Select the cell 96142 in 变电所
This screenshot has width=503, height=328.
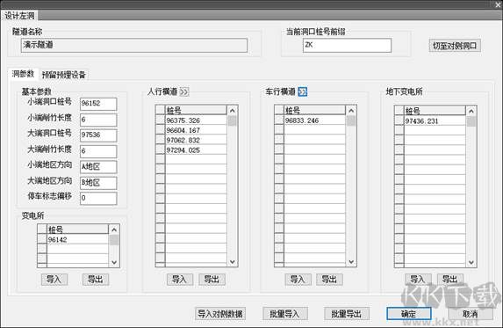(x=77, y=239)
